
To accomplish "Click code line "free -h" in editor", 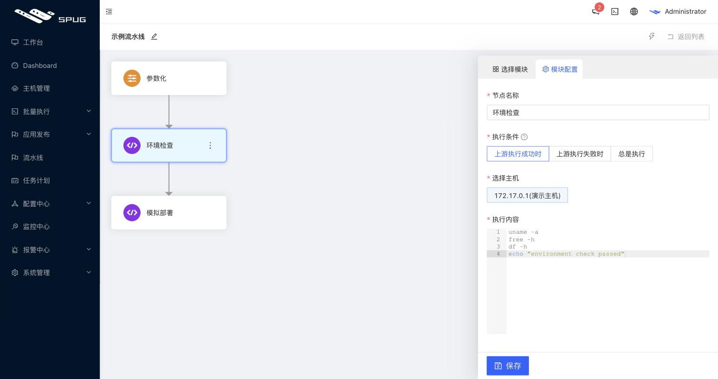I will pyautogui.click(x=521, y=239).
